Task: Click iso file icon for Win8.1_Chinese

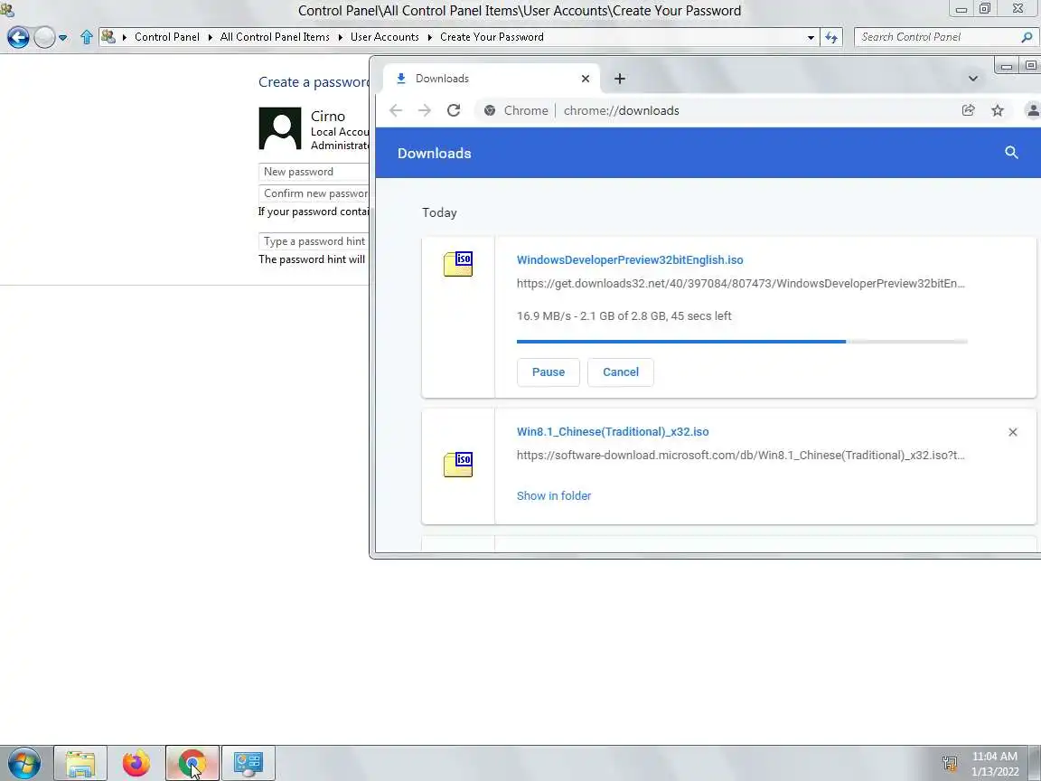Action: pyautogui.click(x=458, y=465)
